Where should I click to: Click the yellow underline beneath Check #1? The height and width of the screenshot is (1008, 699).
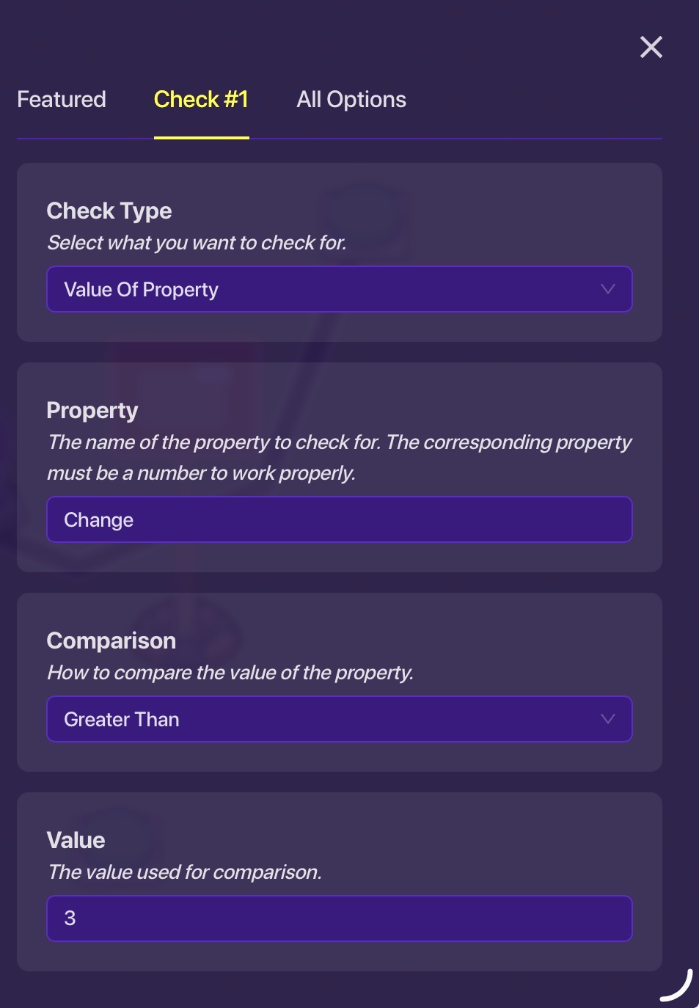(201, 137)
